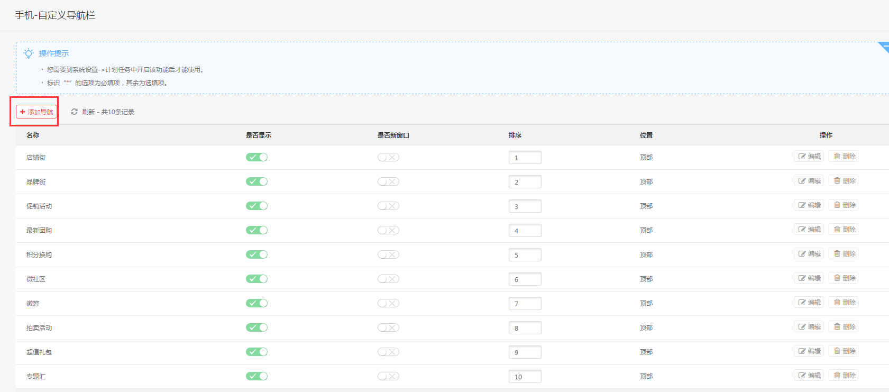
Task: Edit the 店铺街 navigation item
Action: tap(809, 157)
